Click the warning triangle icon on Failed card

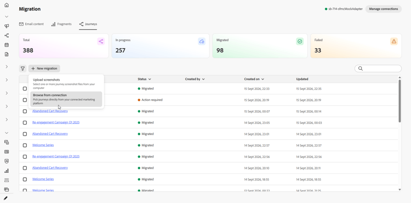[x=393, y=41]
